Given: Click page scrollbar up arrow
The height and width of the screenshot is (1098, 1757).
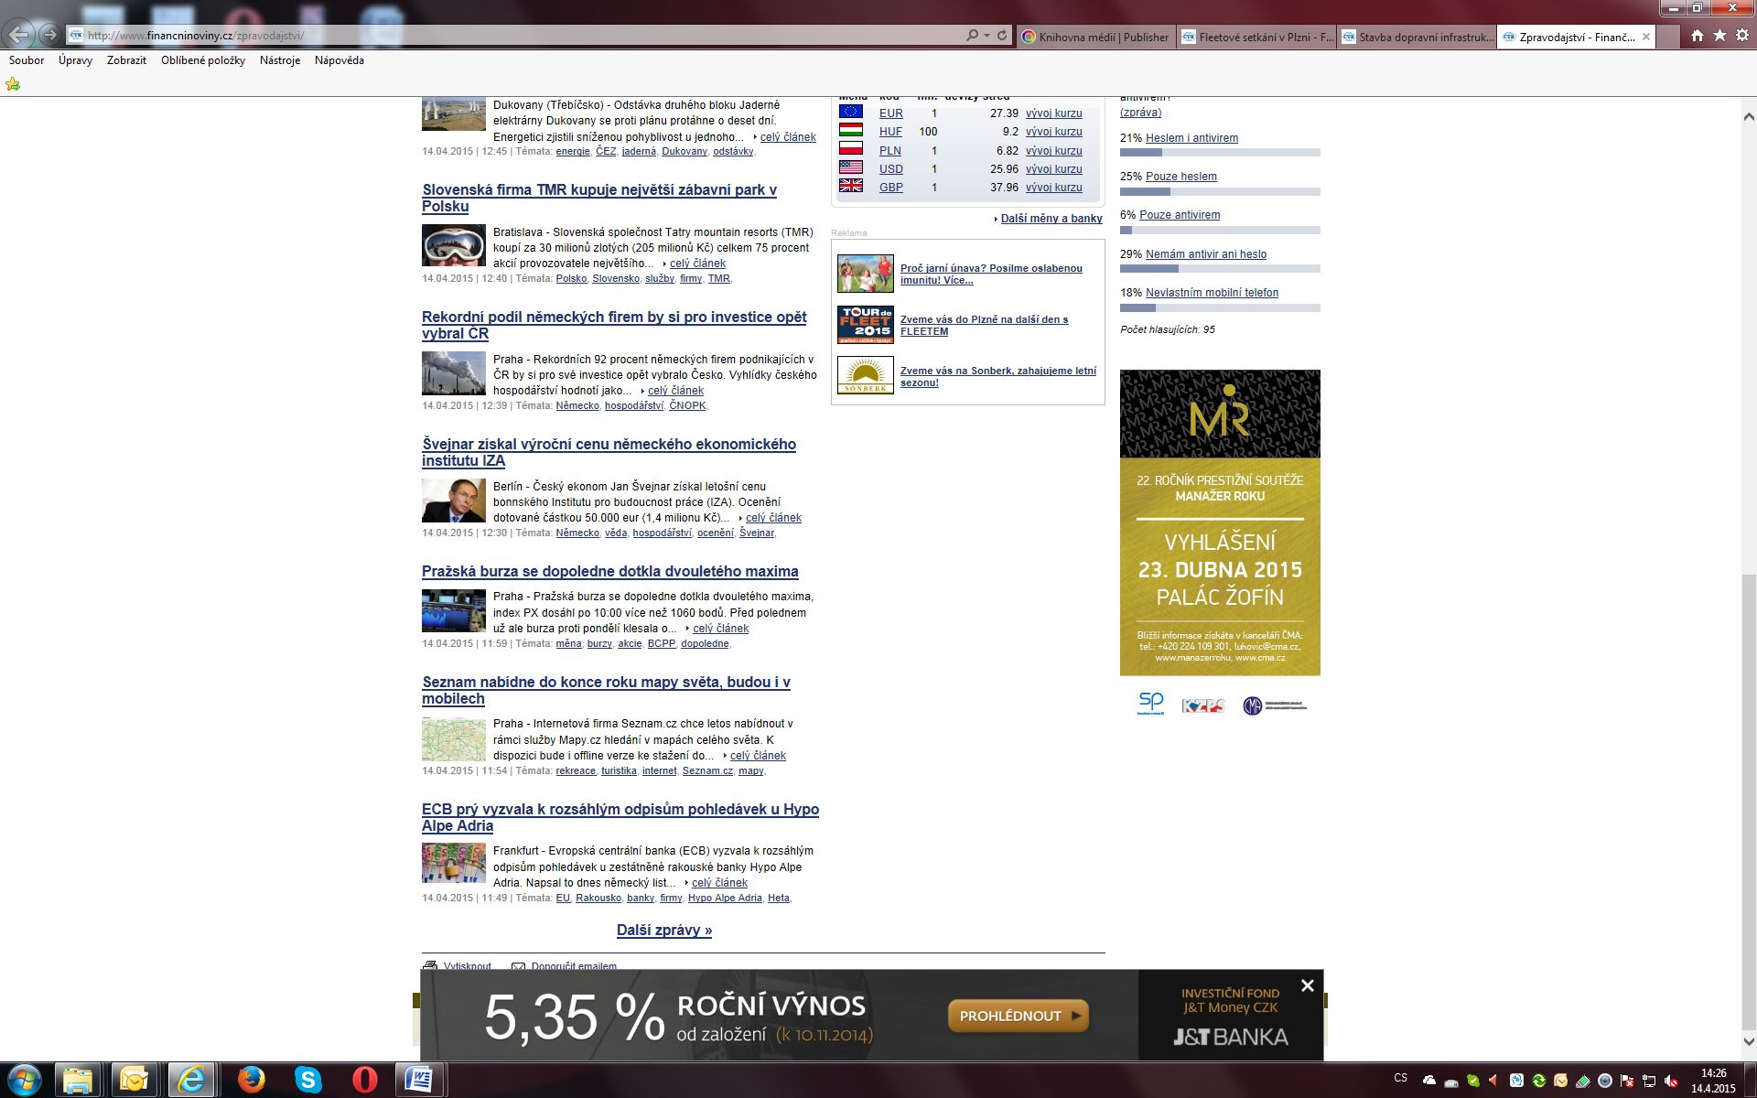Looking at the screenshot, I should 1749,116.
